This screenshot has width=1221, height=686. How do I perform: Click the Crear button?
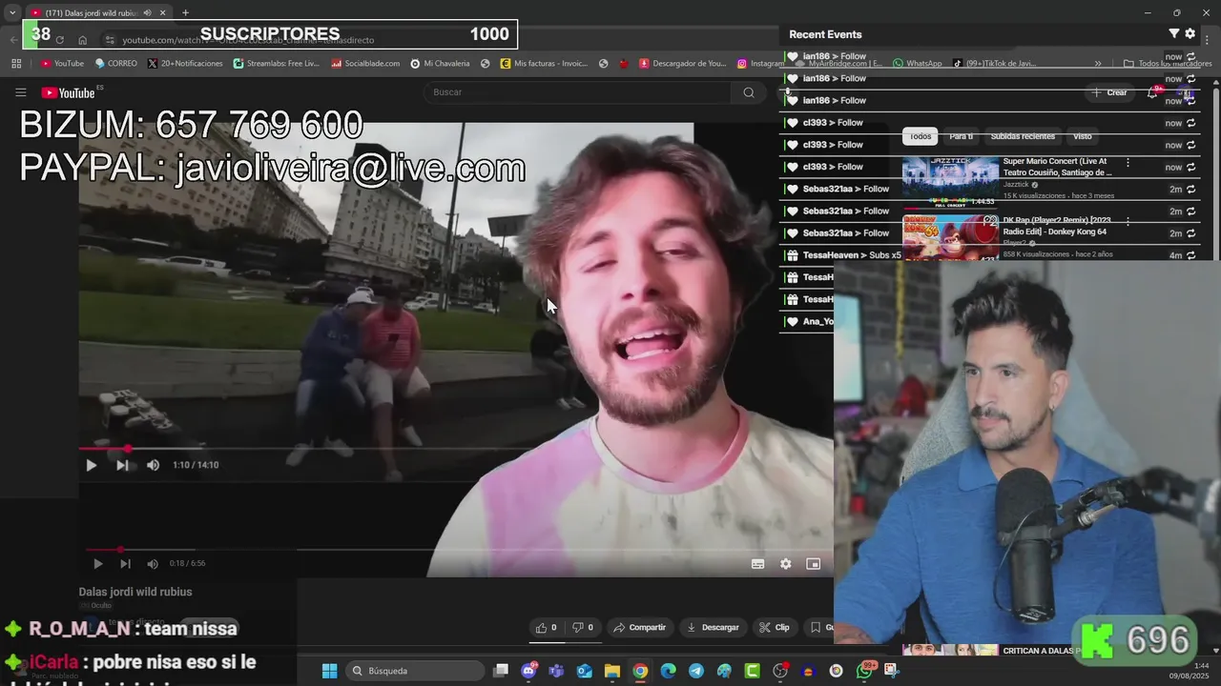tap(1109, 92)
